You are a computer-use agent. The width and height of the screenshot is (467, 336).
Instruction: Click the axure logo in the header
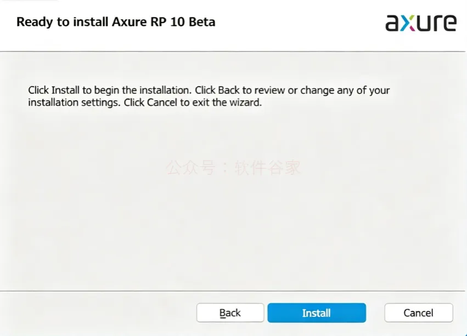(x=421, y=23)
